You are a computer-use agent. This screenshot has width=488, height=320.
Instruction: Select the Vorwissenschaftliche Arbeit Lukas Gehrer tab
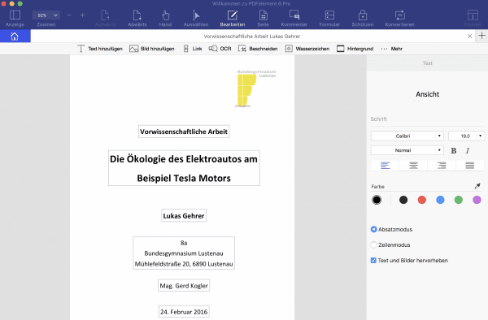coord(252,37)
